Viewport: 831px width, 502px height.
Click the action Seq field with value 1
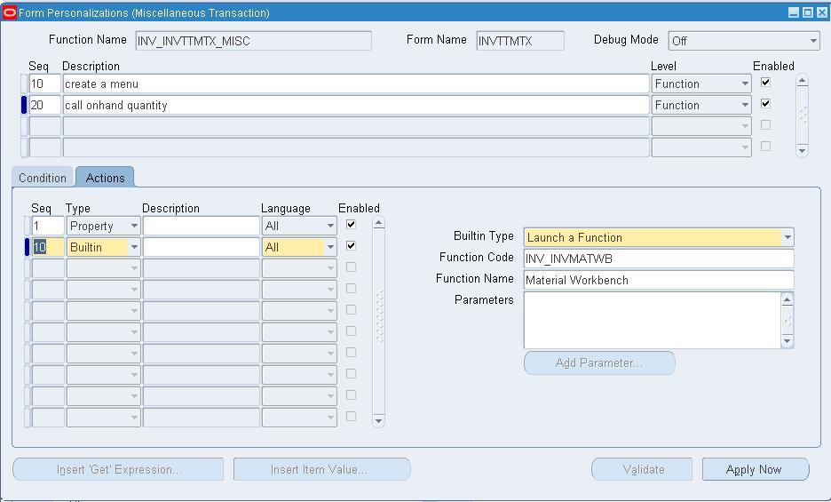click(x=48, y=226)
